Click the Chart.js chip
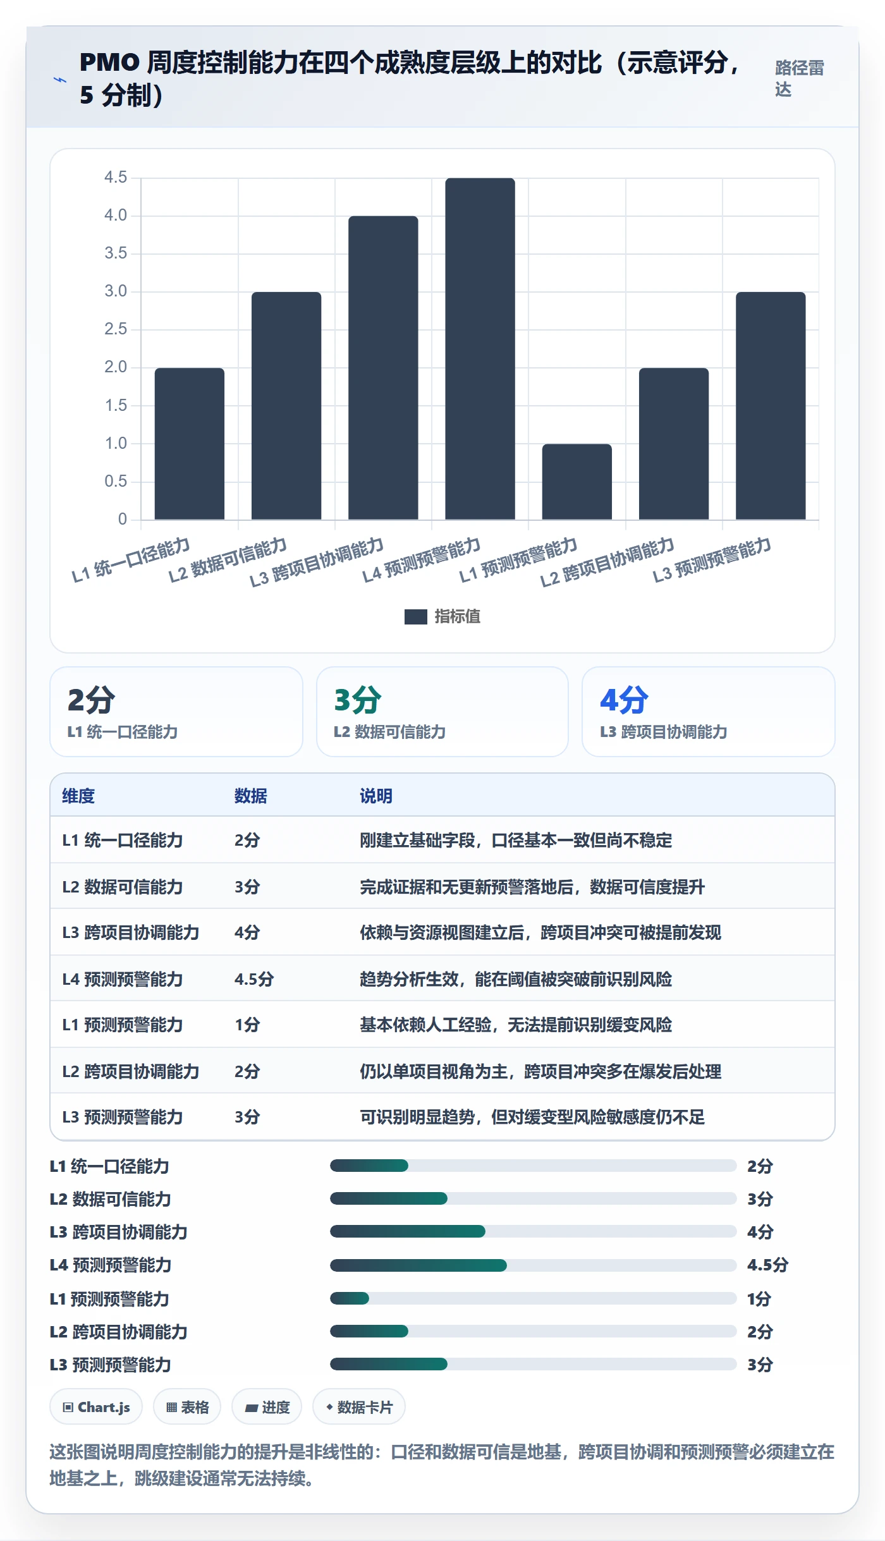Screen dimensions: 885x1541 coord(96,1407)
